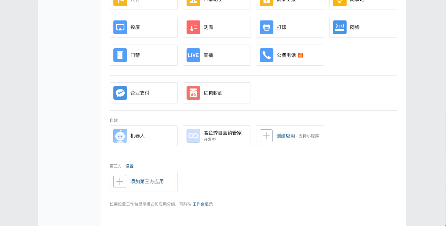Go to the 工作台显示 link
Image resolution: width=446 pixels, height=226 pixels.
pyautogui.click(x=203, y=204)
